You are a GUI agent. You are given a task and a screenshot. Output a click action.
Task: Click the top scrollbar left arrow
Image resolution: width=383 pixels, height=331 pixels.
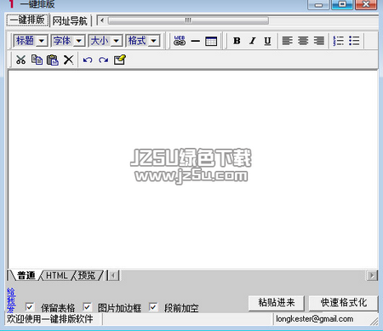tap(102, 20)
